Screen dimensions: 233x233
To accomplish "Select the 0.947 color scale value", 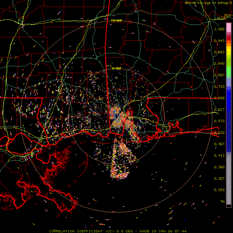I will point(219,41).
